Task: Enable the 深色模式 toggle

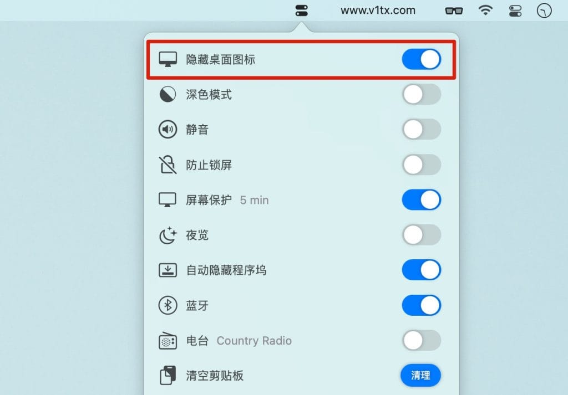Action: (422, 94)
